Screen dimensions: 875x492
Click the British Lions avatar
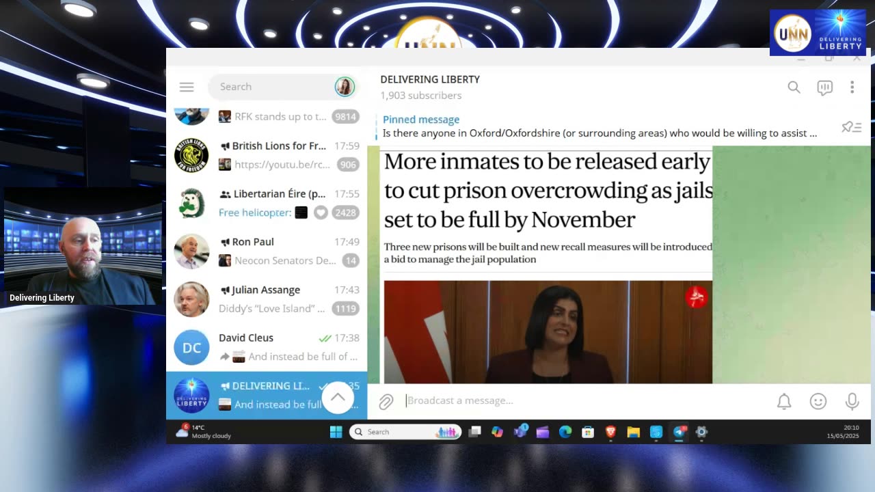click(x=191, y=155)
